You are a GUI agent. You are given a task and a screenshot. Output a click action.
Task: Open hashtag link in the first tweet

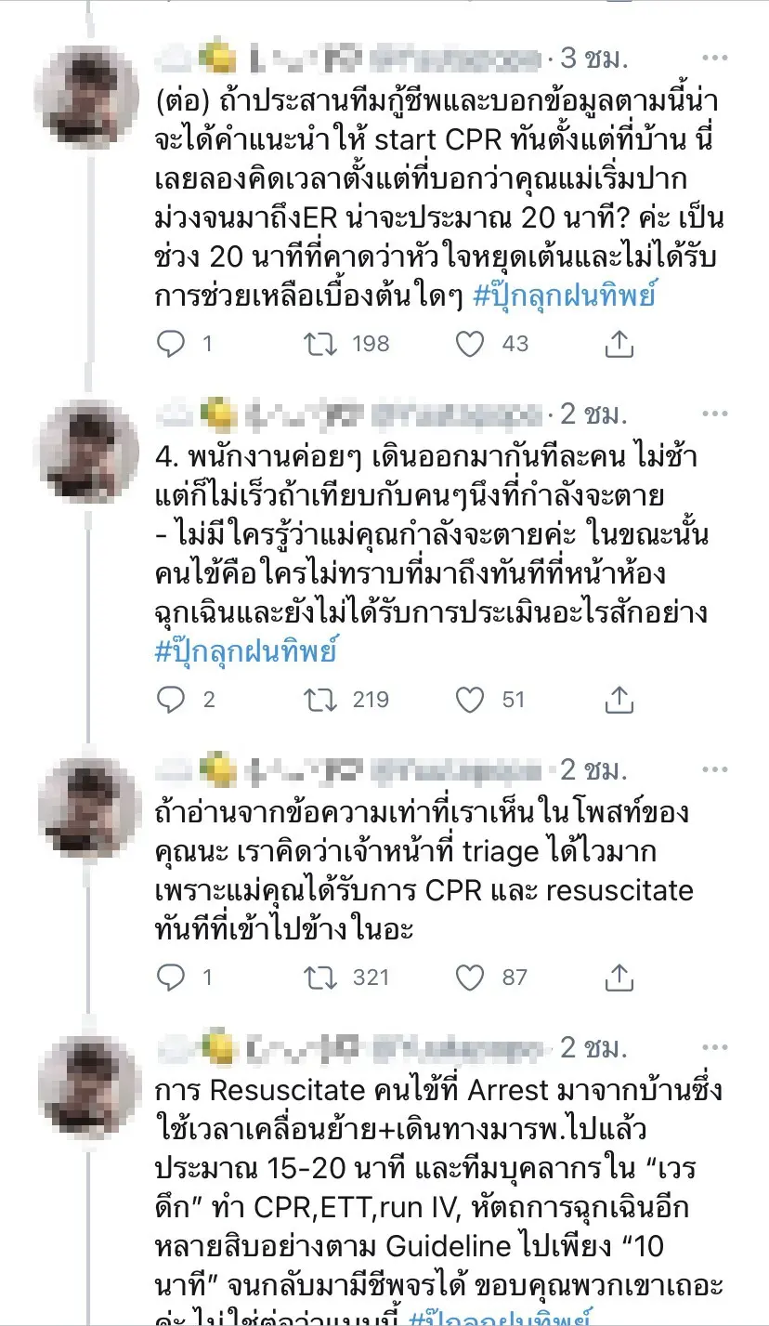[x=565, y=295]
